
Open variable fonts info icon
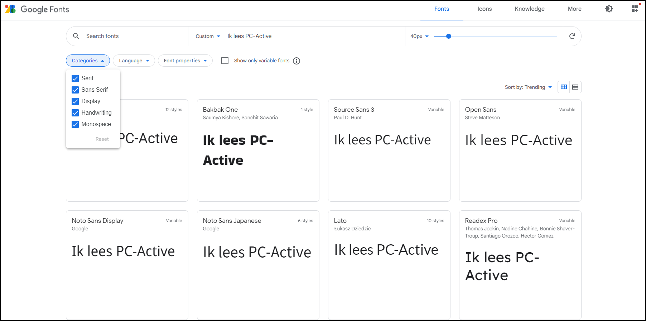(297, 61)
